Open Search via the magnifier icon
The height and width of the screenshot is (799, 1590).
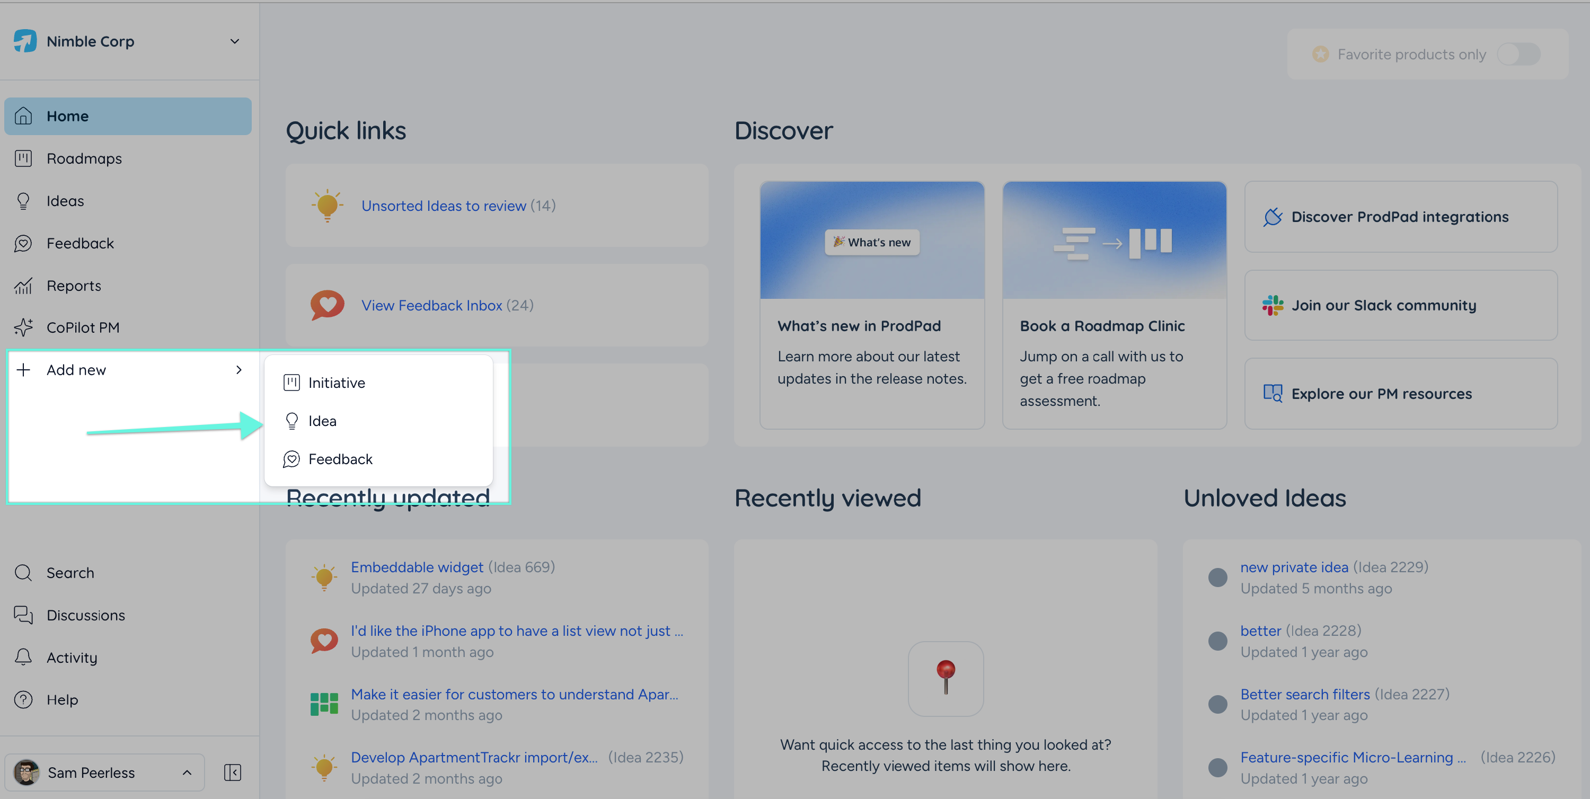point(23,573)
